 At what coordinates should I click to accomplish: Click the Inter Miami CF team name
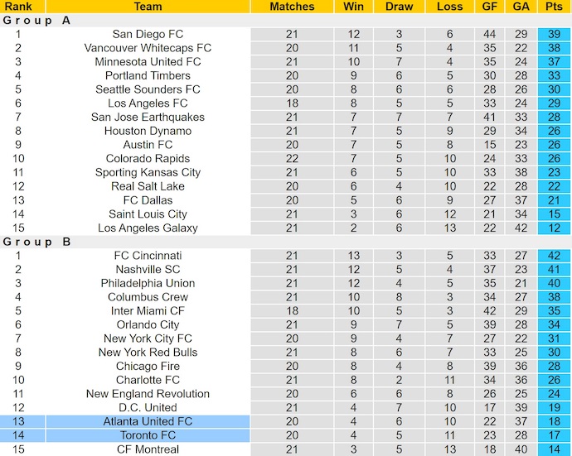pyautogui.click(x=148, y=311)
